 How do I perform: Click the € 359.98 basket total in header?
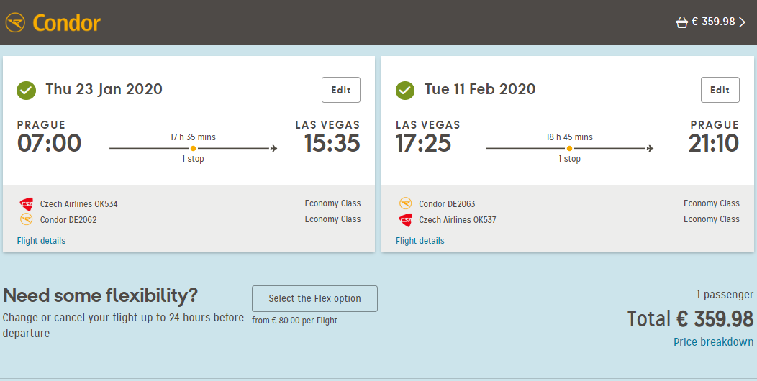coord(713,22)
